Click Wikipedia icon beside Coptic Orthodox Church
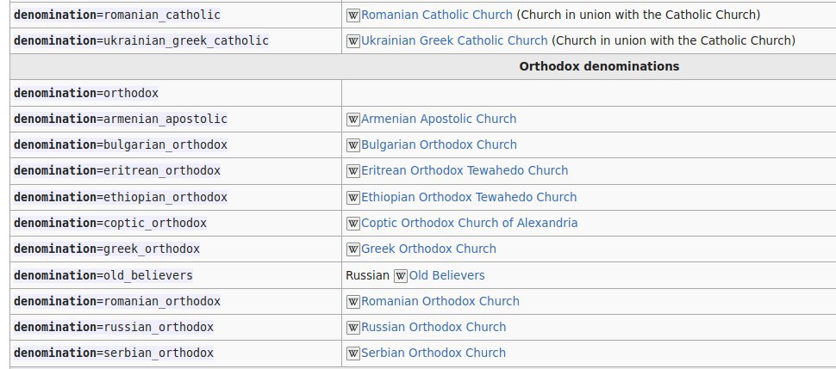This screenshot has height=369, width=836. point(353,224)
